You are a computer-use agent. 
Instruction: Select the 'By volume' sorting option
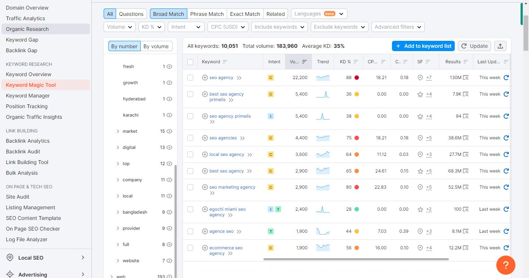(156, 46)
